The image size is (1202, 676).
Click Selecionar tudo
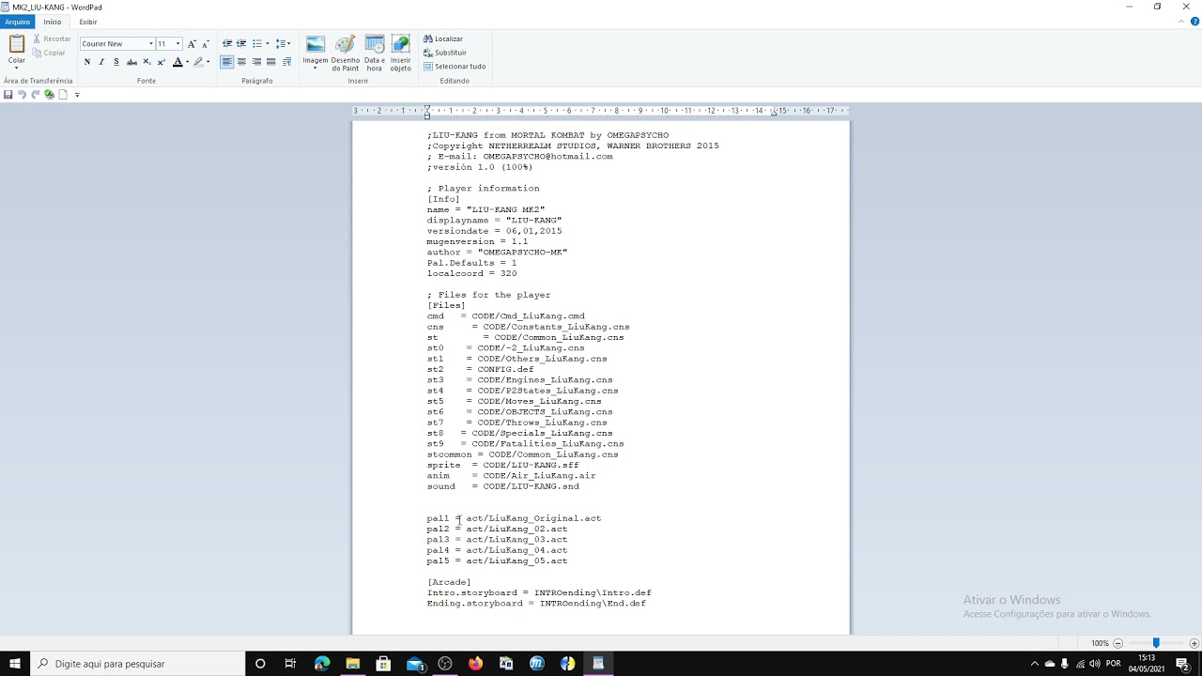[x=455, y=67]
